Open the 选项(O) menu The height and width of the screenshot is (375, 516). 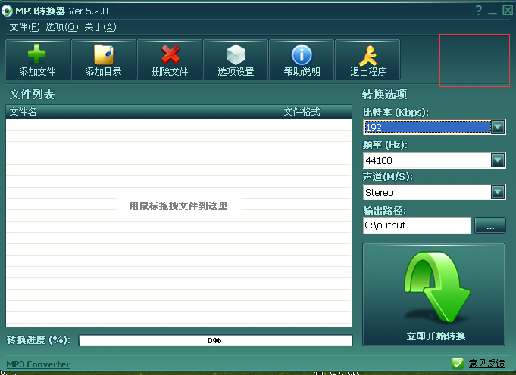click(x=62, y=27)
